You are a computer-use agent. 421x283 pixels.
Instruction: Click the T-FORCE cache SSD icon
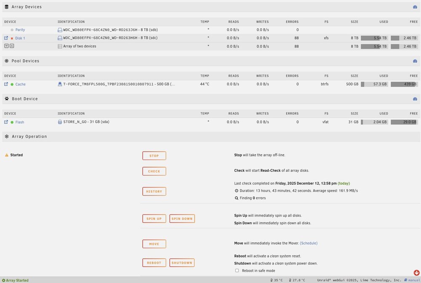coord(60,84)
